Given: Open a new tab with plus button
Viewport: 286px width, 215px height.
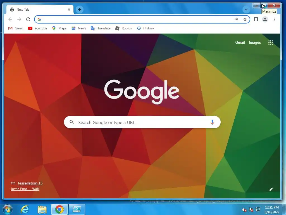Looking at the screenshot, I should pos(80,10).
